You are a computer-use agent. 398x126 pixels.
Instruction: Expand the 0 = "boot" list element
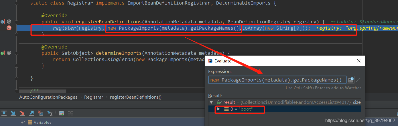coord(219,109)
